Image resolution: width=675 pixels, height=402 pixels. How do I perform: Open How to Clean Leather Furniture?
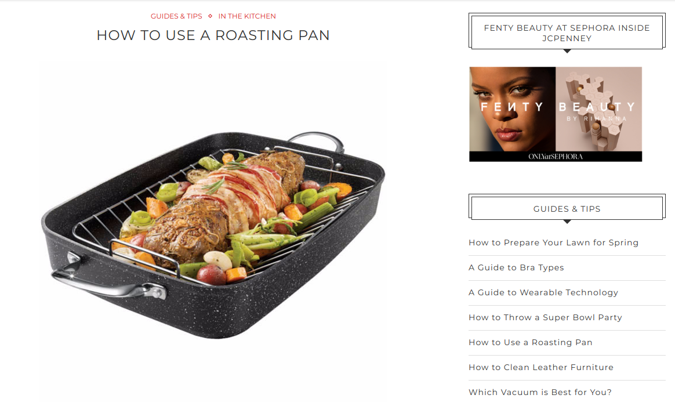coord(541,368)
